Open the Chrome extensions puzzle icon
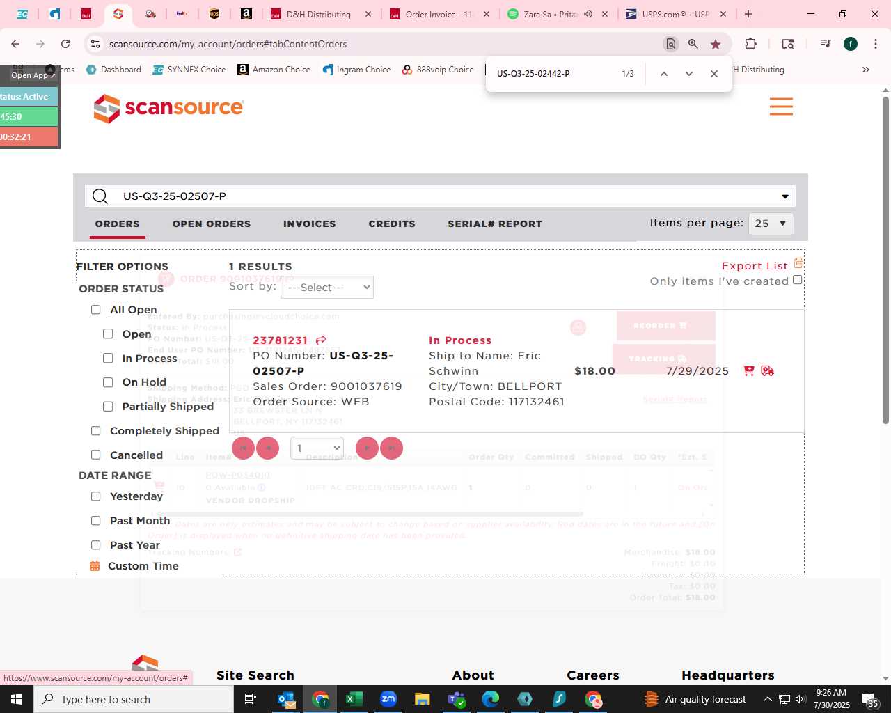This screenshot has width=891, height=713. [750, 44]
